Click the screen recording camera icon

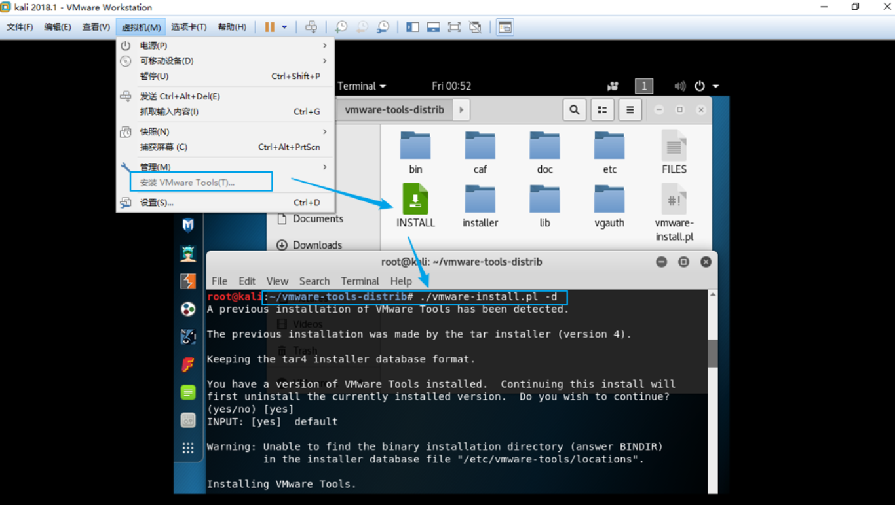pos(613,86)
